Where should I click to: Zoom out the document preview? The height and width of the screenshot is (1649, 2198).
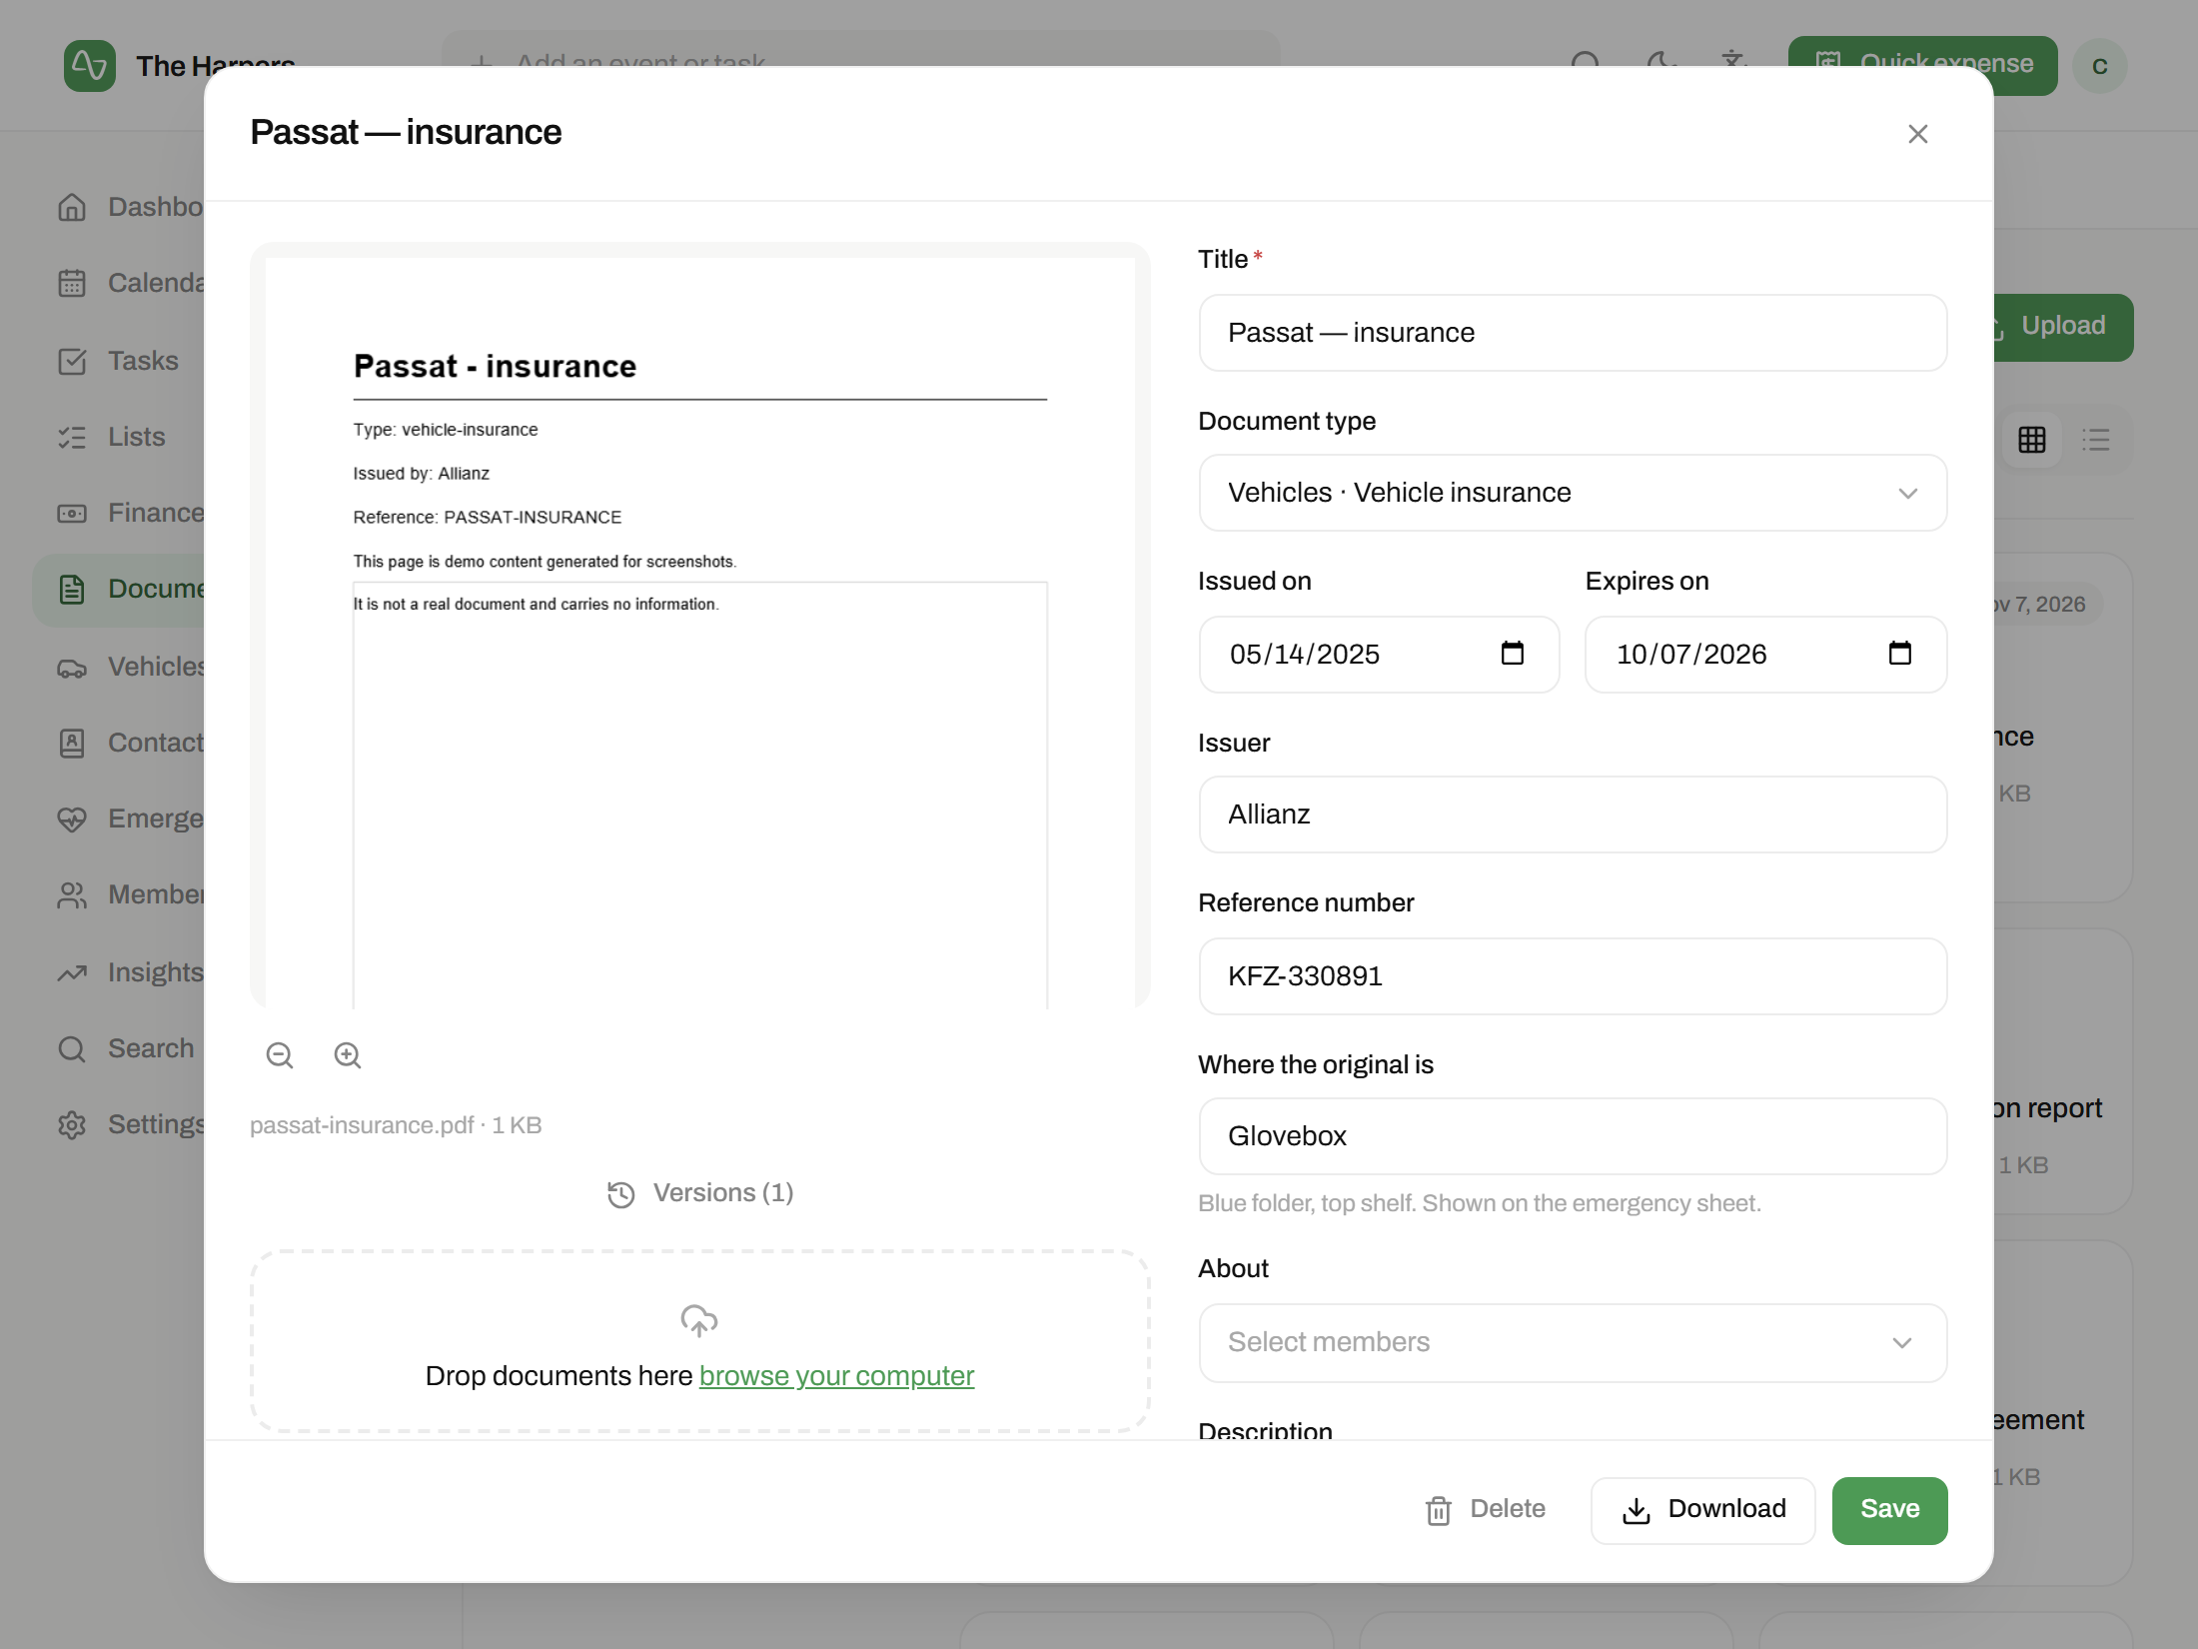280,1055
